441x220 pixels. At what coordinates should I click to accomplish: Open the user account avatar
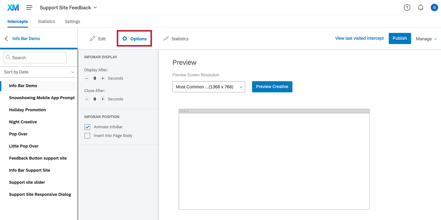434,8
